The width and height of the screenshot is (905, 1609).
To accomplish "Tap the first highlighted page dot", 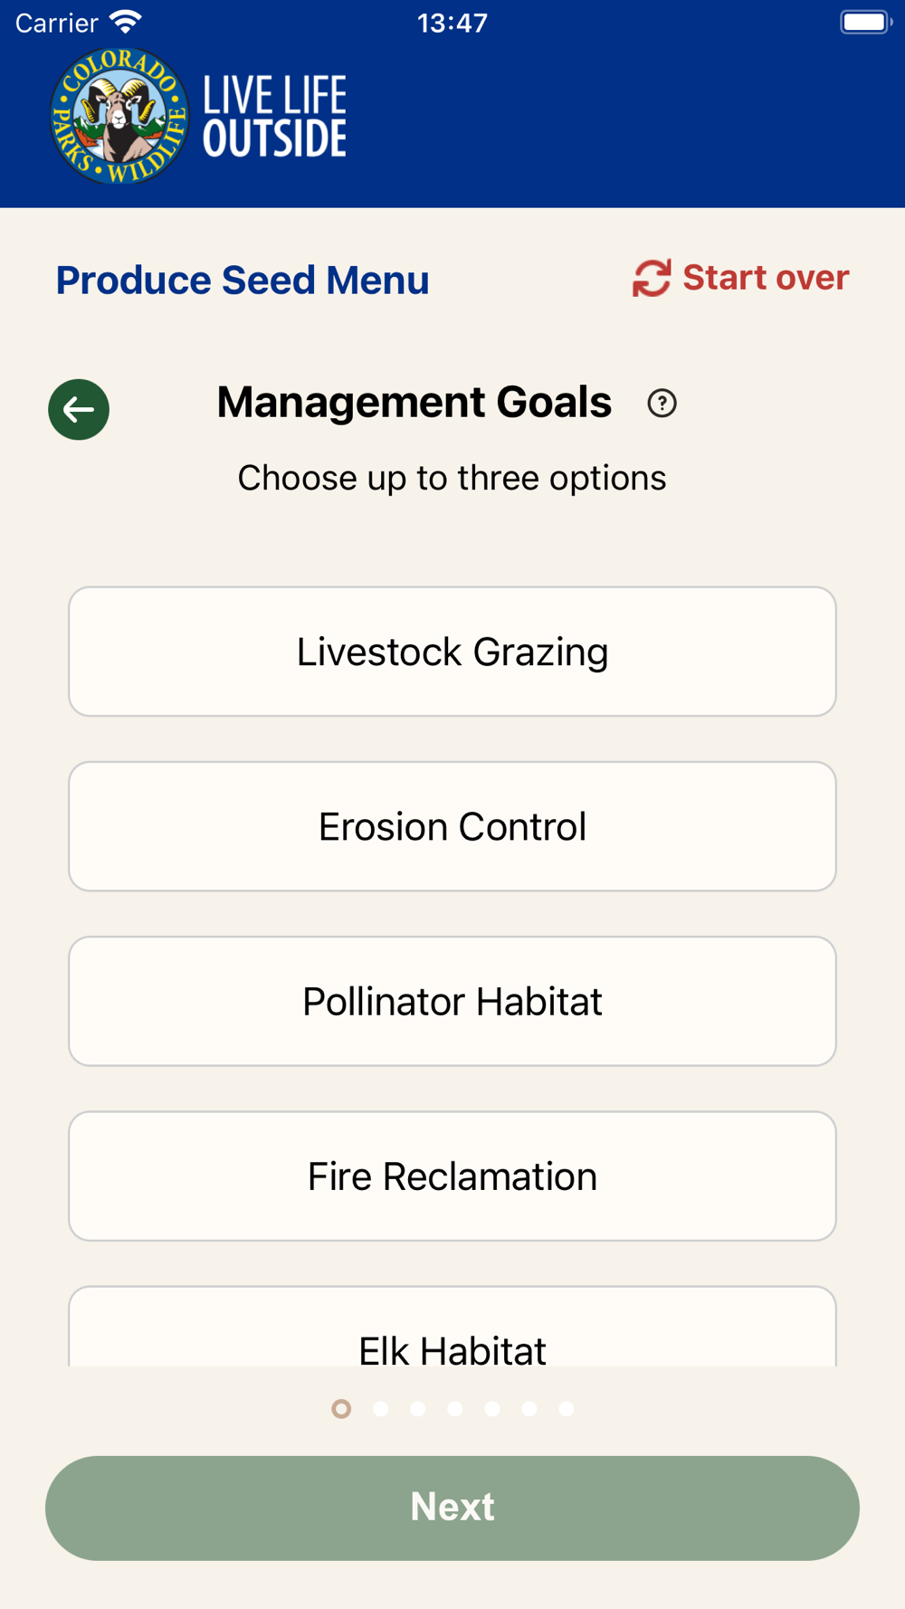I will tap(341, 1409).
